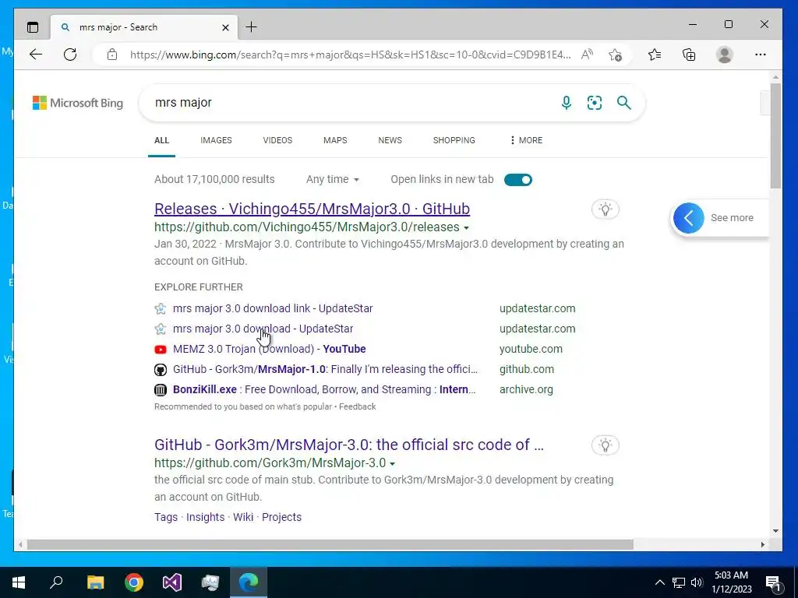798x598 pixels.
Task: Close the mrs major Search tab
Action: (x=225, y=27)
